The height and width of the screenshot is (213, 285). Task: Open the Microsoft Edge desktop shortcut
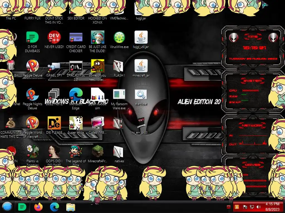[76, 95]
